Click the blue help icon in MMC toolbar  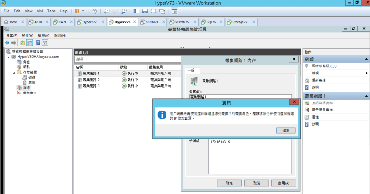(37, 43)
